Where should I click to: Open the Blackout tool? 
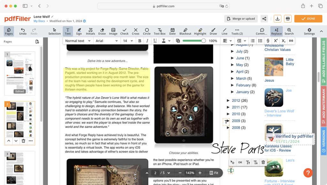(x=185, y=31)
